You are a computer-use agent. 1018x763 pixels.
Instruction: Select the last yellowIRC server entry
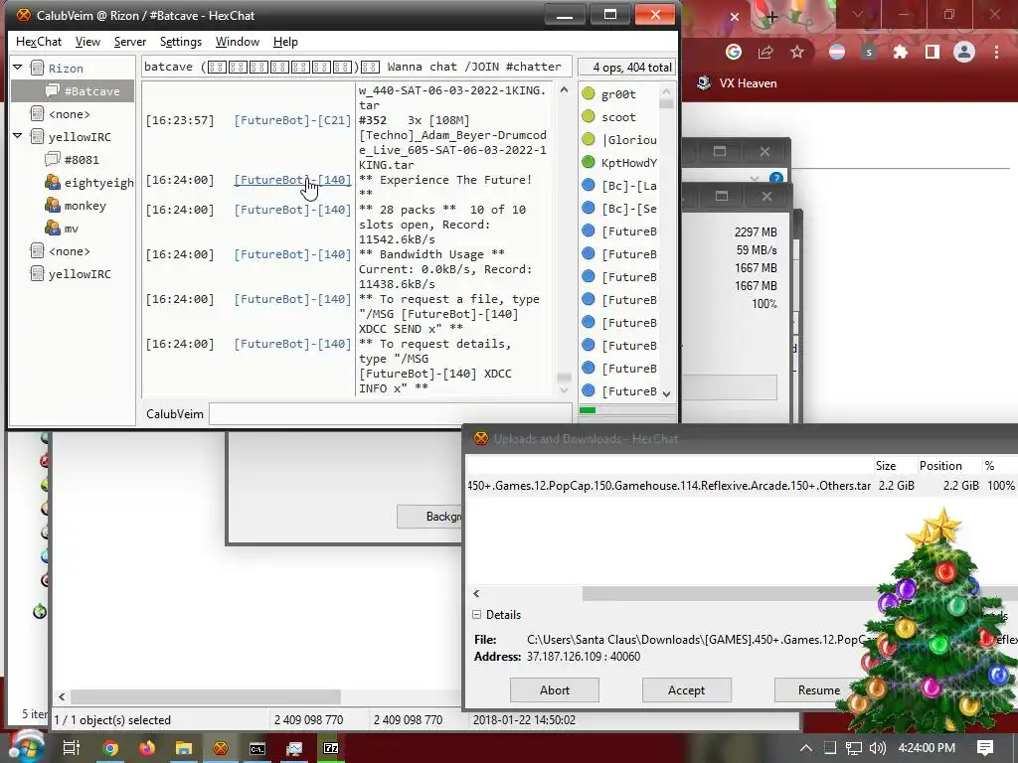point(80,274)
